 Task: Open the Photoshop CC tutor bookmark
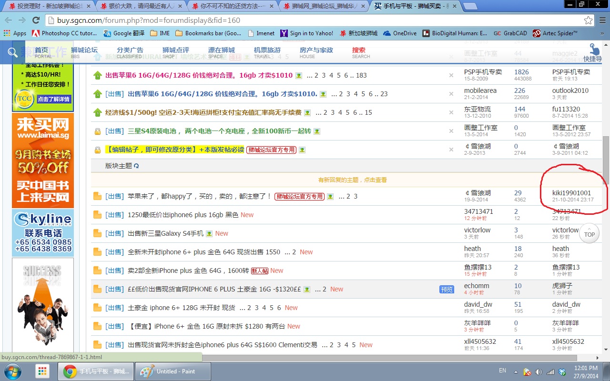tap(64, 33)
